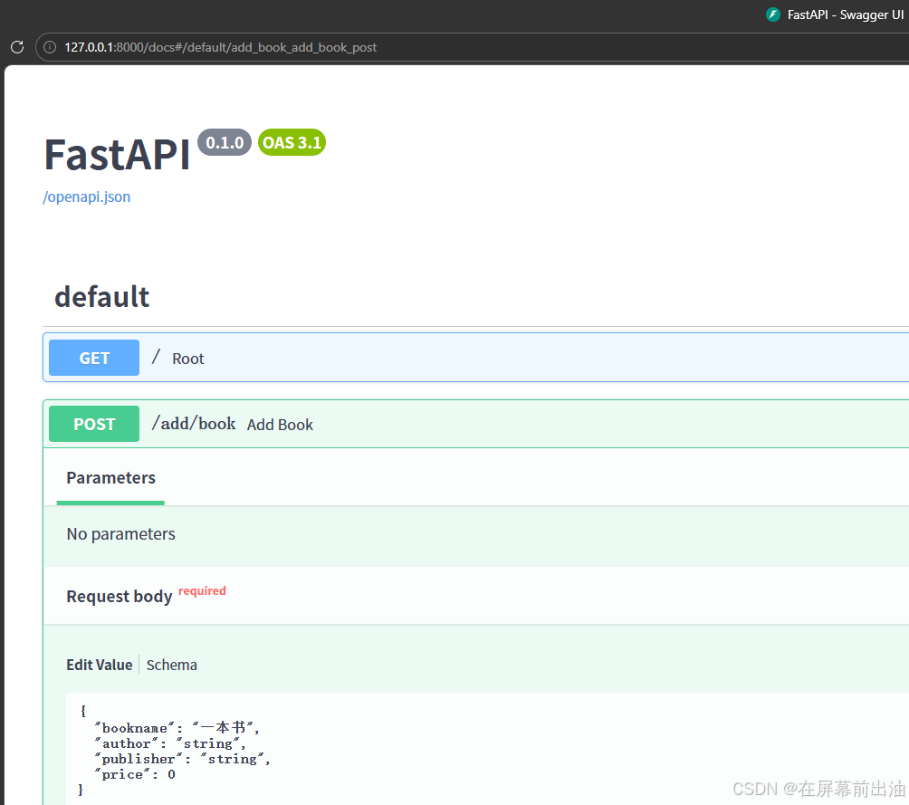Select the Parameters tab
This screenshot has height=805, width=909.
110,478
